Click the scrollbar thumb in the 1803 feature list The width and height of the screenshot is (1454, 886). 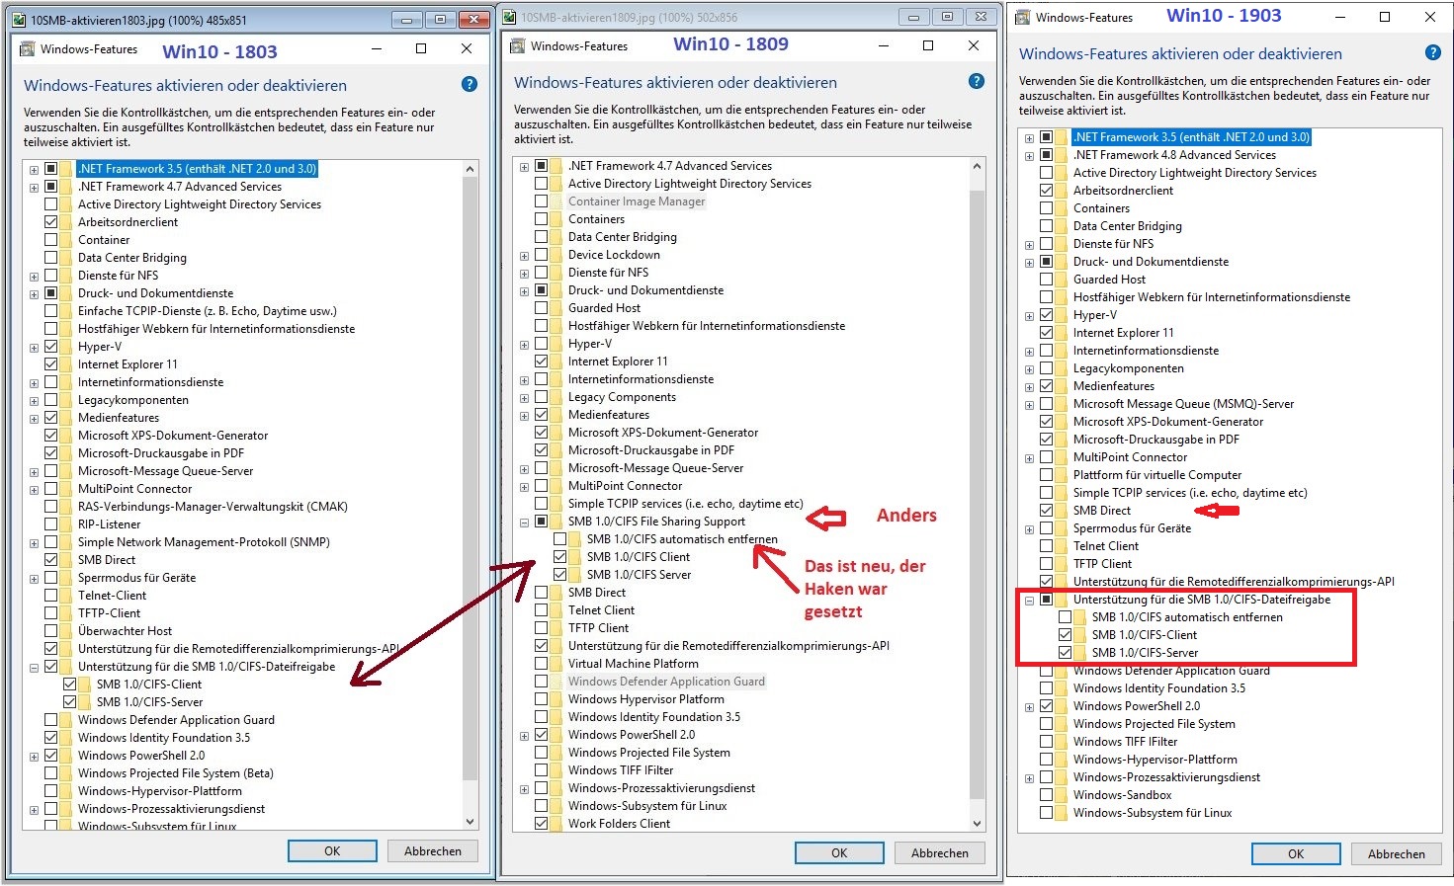(x=470, y=477)
